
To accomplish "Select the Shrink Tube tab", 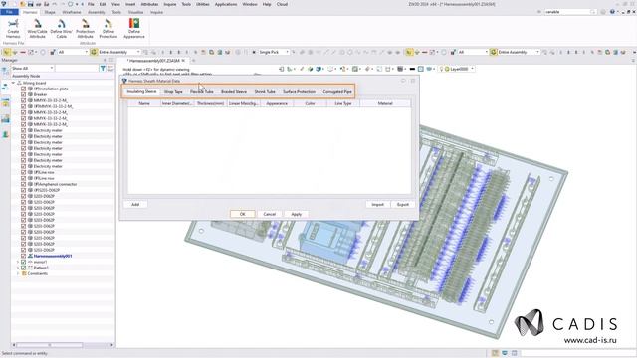I will 265,92.
